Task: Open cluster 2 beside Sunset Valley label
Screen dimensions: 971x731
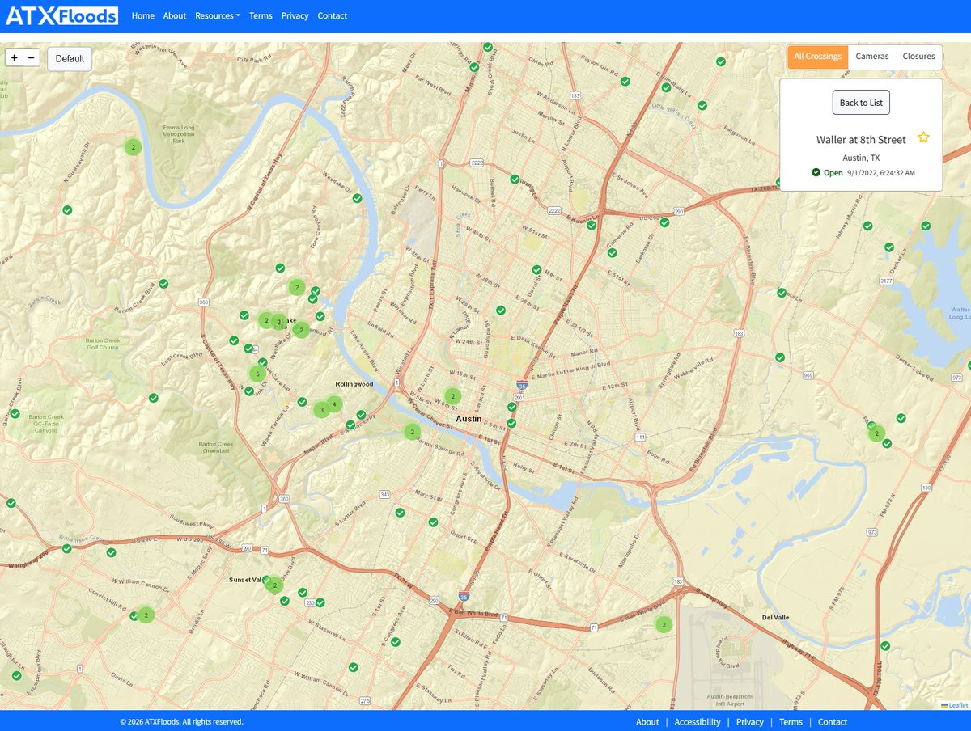Action: pos(274,585)
